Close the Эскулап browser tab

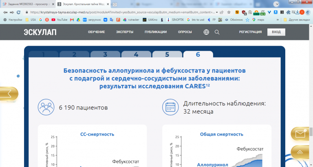tap(108, 4)
